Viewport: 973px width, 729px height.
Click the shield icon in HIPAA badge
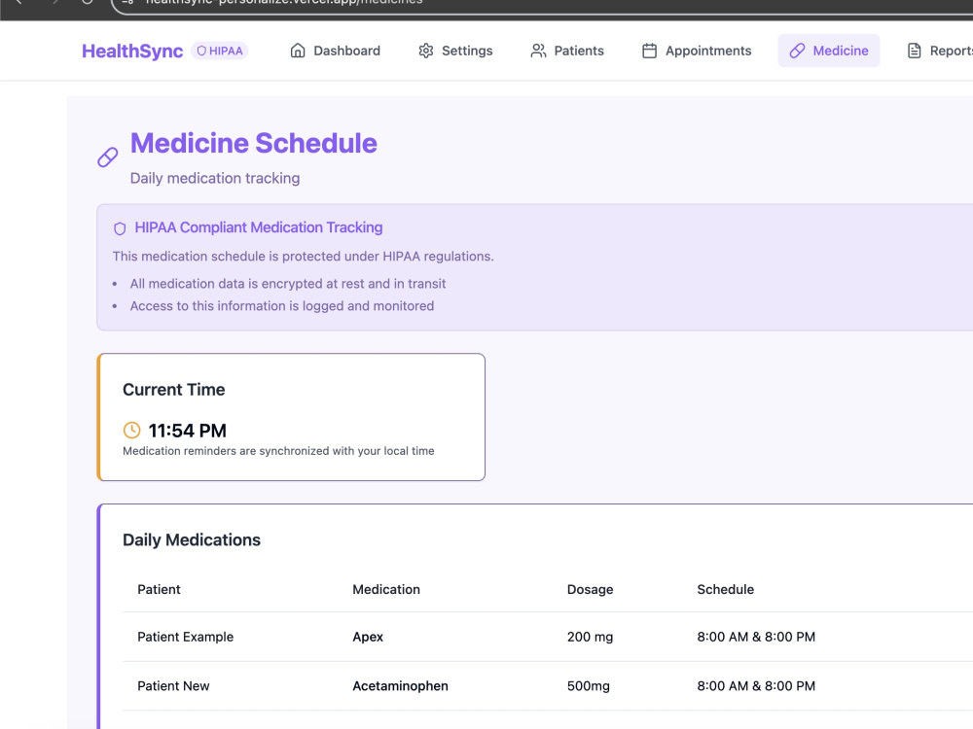[x=201, y=51]
